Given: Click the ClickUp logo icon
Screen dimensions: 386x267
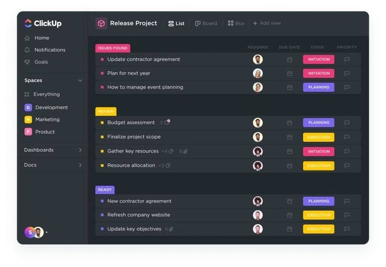Looking at the screenshot, I should [28, 23].
